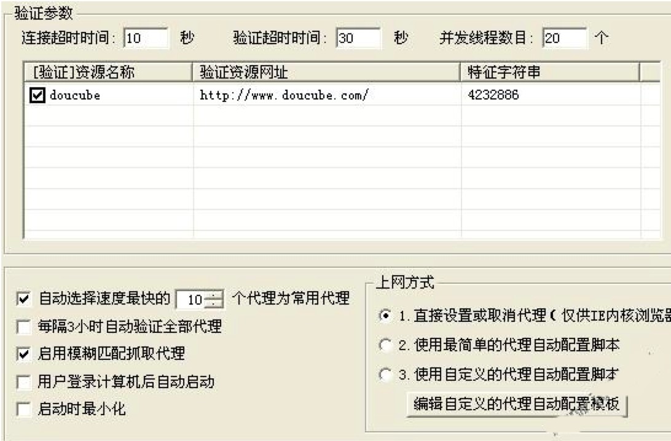The image size is (671, 441).
Task: Click 编辑自定义的代理自动配置模板 button
Action: point(517,404)
